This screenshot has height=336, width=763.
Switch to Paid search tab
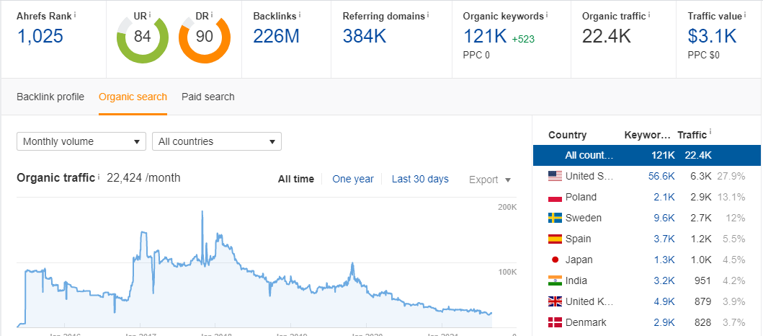point(208,97)
